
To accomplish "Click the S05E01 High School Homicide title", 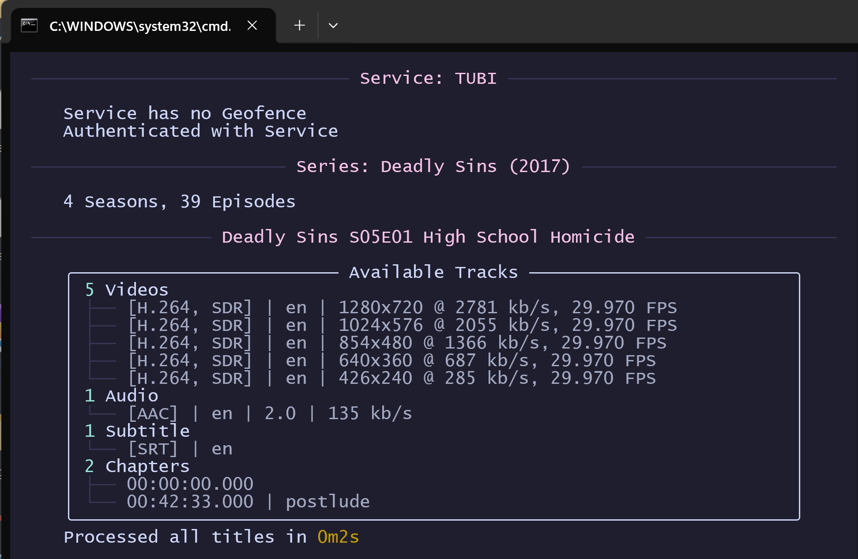I will [x=428, y=237].
